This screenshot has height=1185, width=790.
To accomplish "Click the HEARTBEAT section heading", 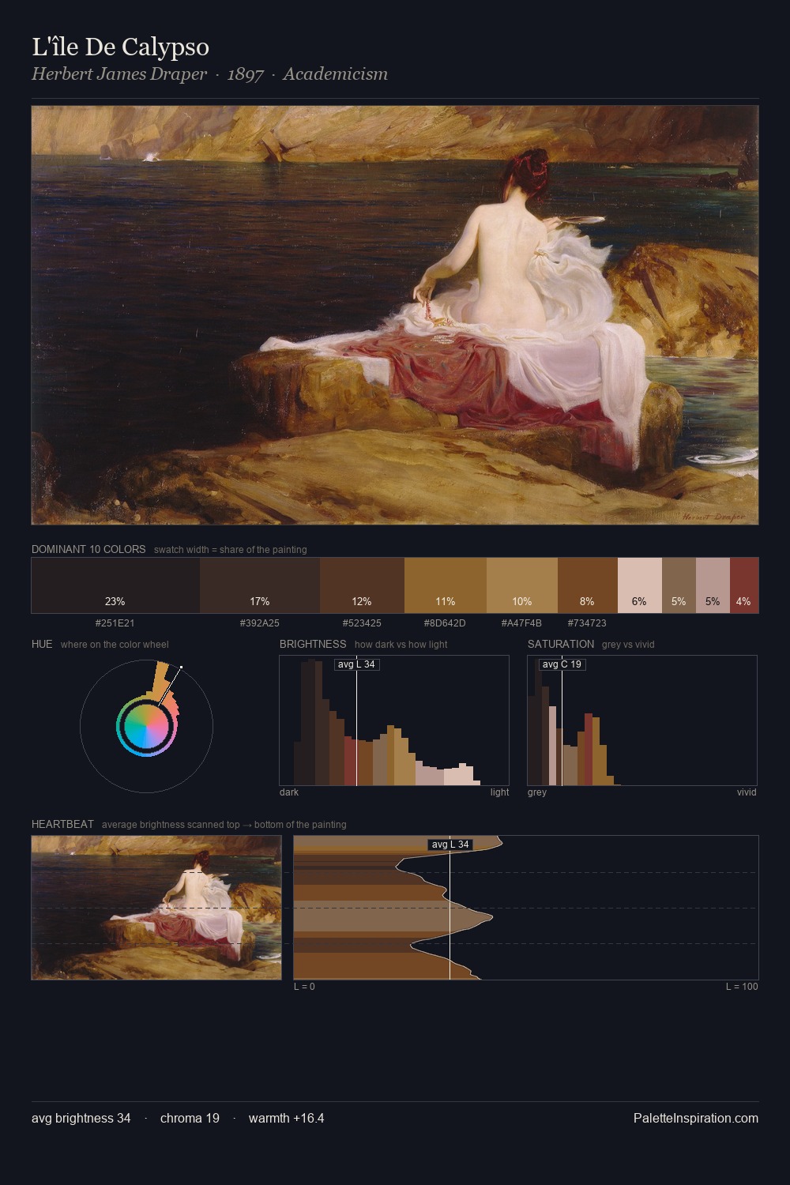I will point(62,824).
